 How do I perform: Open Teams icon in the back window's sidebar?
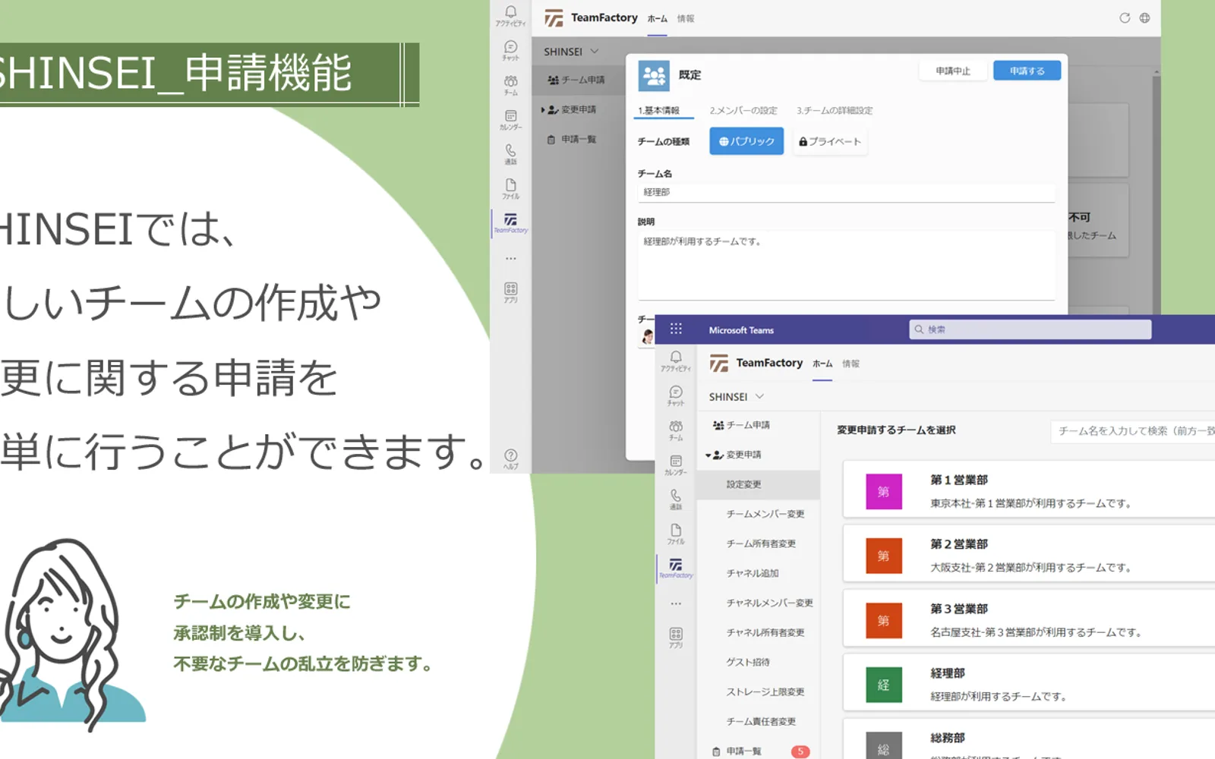[510, 85]
